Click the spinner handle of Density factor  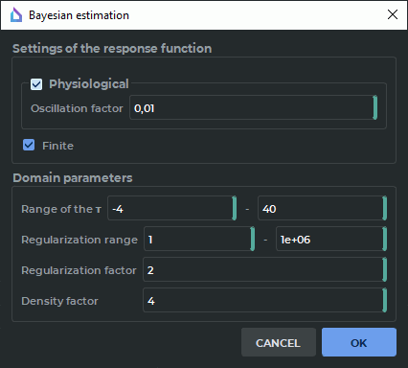pos(385,300)
